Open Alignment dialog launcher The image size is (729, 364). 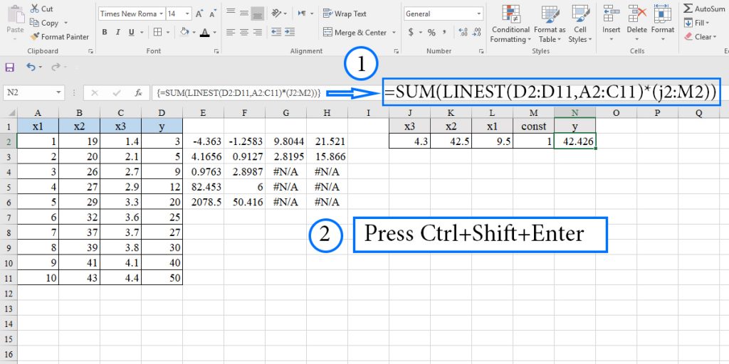tap(396, 51)
